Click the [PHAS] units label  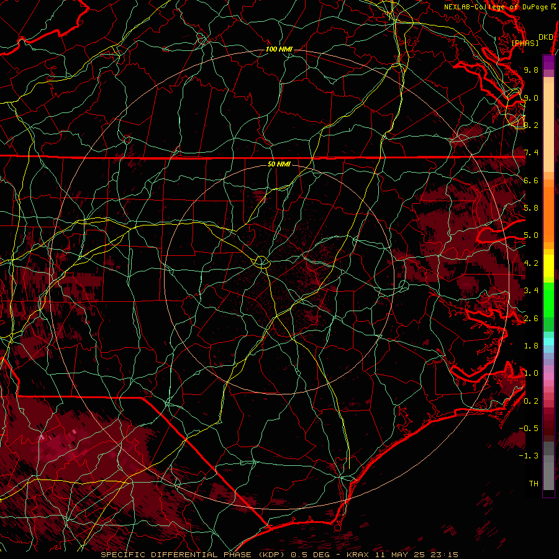(525, 43)
